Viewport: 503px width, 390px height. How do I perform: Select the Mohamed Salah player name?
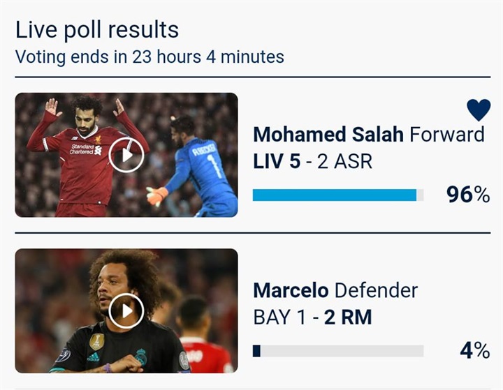pos(328,134)
